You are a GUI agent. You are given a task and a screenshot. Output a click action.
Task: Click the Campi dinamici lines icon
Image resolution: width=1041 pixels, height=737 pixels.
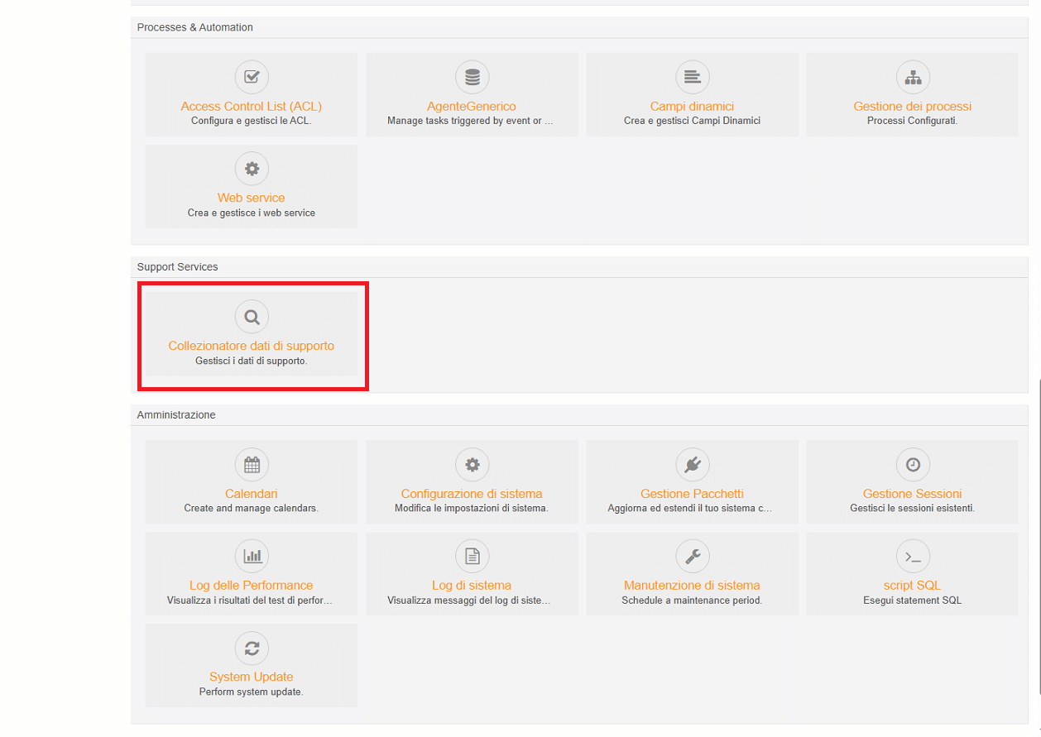(692, 77)
